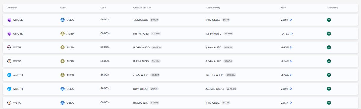361x109 pixels.
Task: Click the USDC loan icon in the wstETH/USDC row
Action: pos(63,89)
